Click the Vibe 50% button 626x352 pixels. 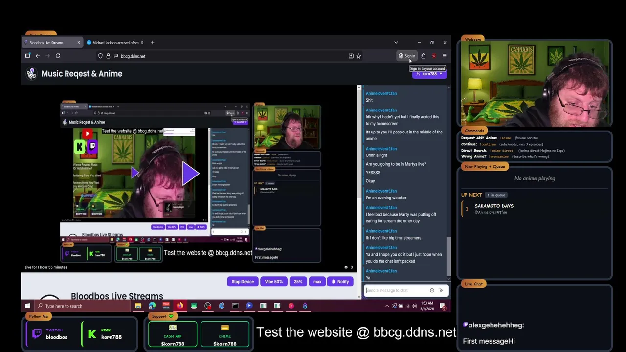coord(274,282)
